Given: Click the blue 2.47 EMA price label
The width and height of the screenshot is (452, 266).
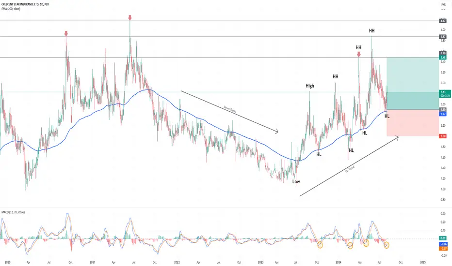Looking at the screenshot, I should 443,114.
